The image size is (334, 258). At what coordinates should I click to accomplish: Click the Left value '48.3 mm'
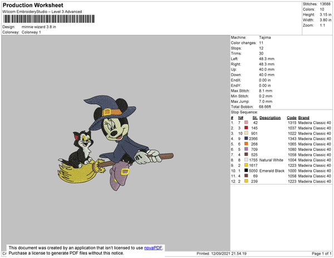(x=267, y=59)
